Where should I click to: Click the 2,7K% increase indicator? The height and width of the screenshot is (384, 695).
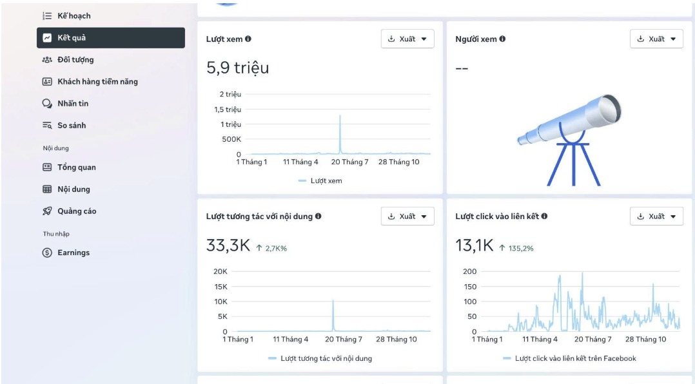tap(271, 249)
